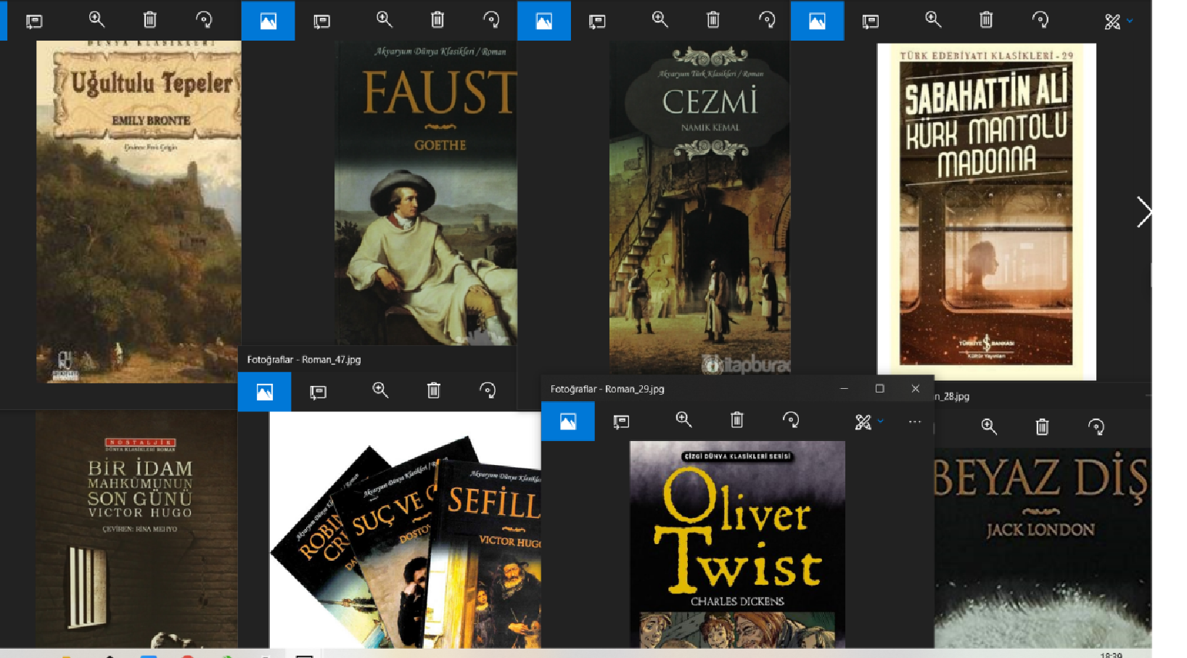Open Add to option in Roman_47.jpg window
Viewport: 1187px width, 658px height.
(318, 392)
